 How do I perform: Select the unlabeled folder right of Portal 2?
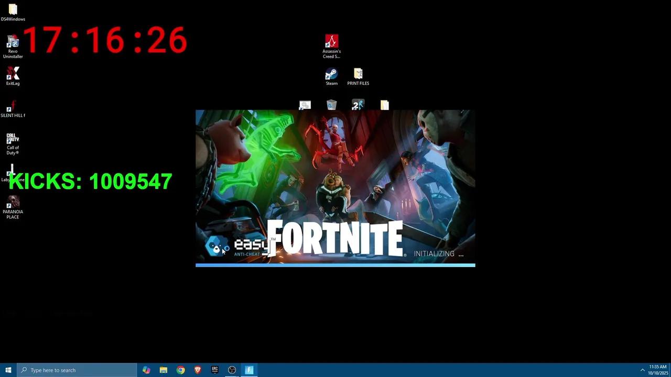pyautogui.click(x=385, y=105)
